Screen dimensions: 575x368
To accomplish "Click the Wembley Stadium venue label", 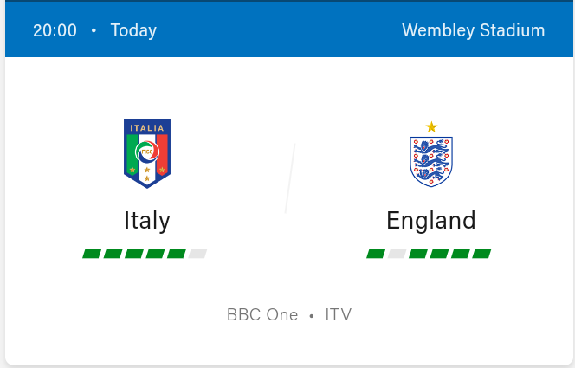I will click(x=473, y=30).
